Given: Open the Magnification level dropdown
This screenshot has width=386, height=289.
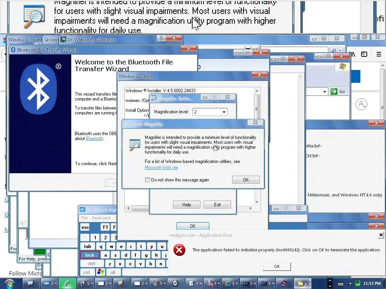Looking at the screenshot, I should pyautogui.click(x=224, y=112).
